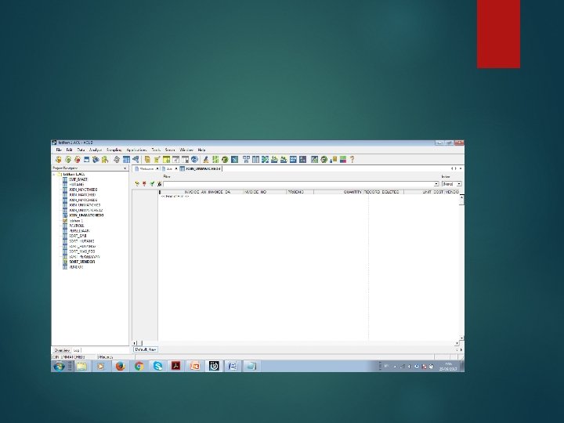Click the green checkmark filter icon
Screen dimensions: 564x423
coord(152,184)
